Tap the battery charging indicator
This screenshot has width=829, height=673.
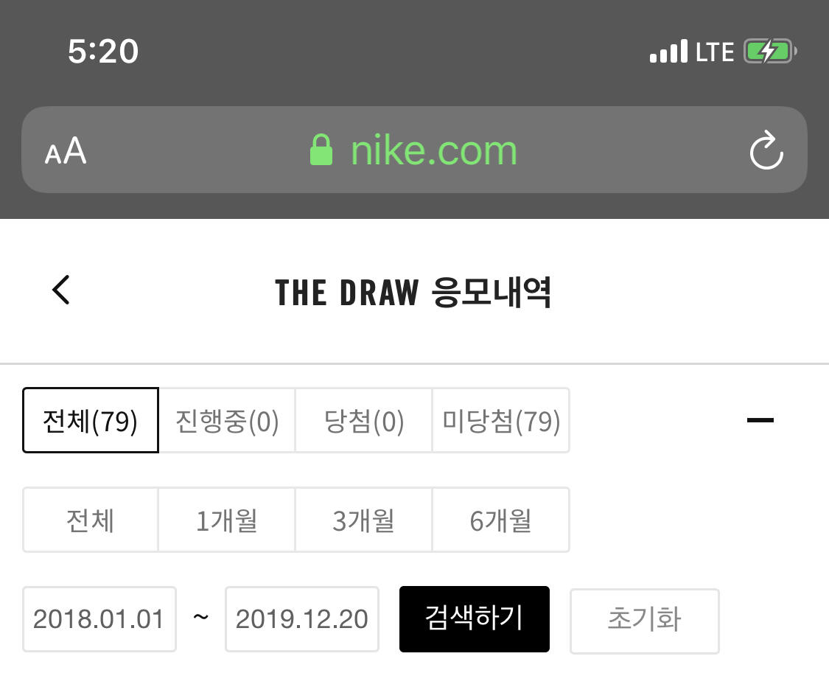(x=770, y=52)
